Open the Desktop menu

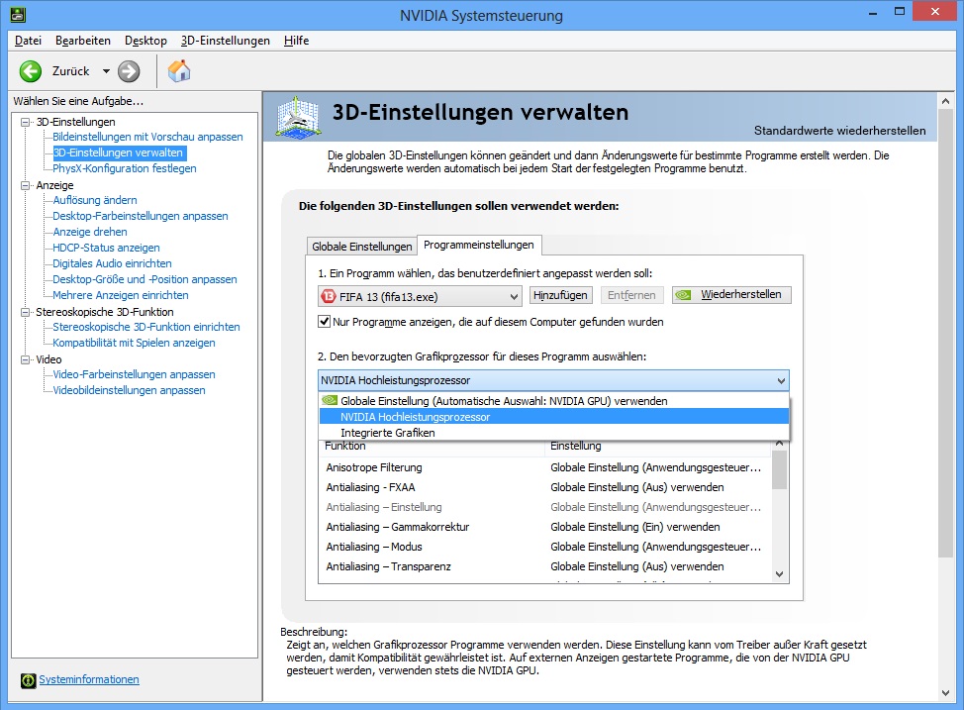[145, 41]
